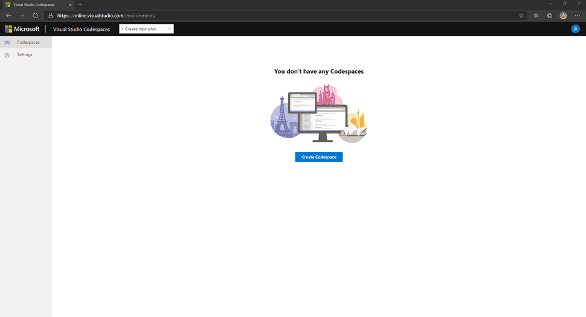
Task: View site lock information icon
Action: point(51,16)
